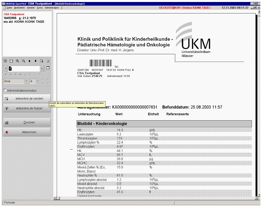262x208 pixels.
Task: Open the Arial font dropdown
Action: [x=26, y=81]
